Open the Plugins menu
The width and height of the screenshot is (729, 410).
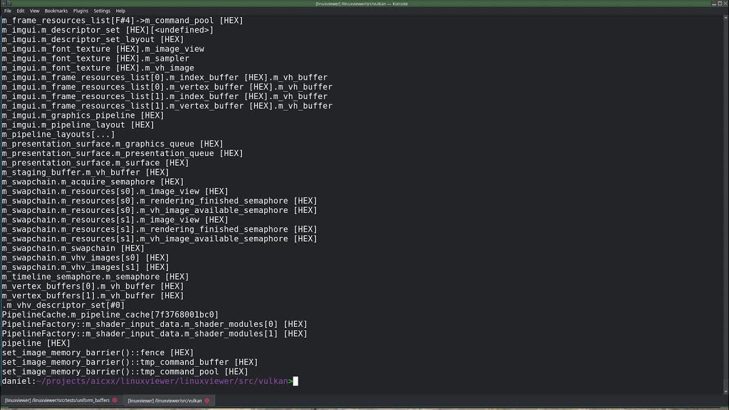[x=80, y=11]
